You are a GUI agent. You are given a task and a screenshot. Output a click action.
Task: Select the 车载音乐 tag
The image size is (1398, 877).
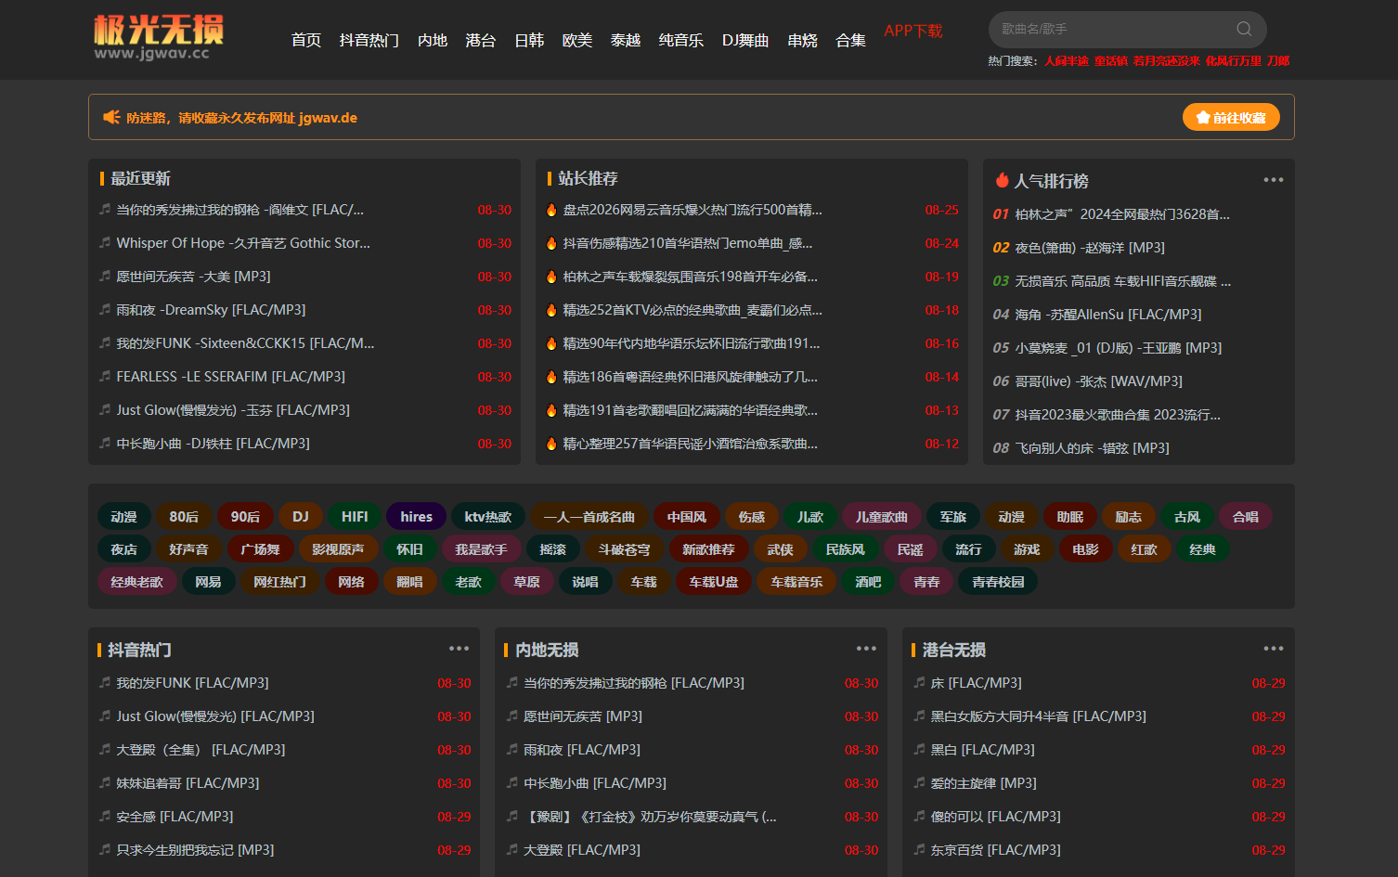click(796, 581)
